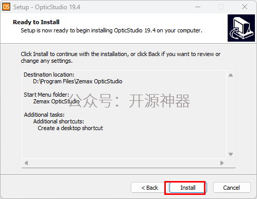The image size is (257, 199).
Task: Click the 'Additional shortcuts:' line
Action: click(59, 121)
